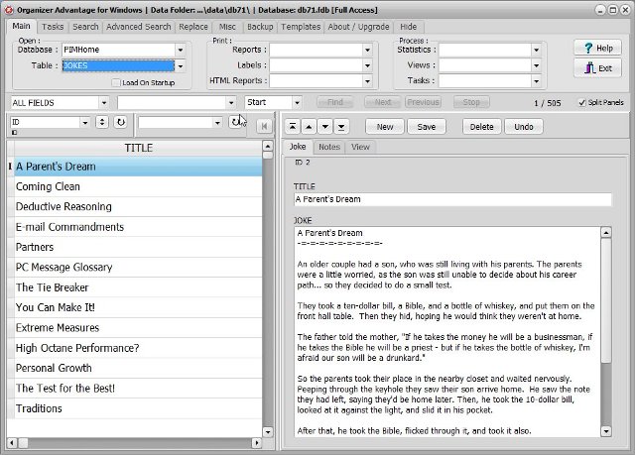Click the TITLE column header

click(x=139, y=148)
